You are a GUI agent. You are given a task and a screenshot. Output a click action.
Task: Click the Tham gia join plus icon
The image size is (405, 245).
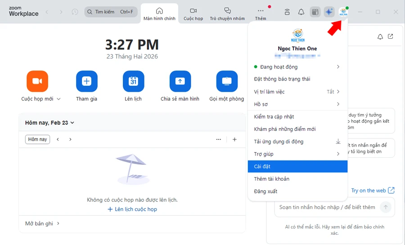86,81
